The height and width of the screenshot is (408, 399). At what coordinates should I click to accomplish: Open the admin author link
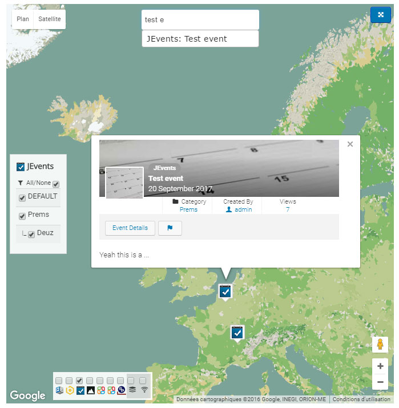(x=243, y=209)
